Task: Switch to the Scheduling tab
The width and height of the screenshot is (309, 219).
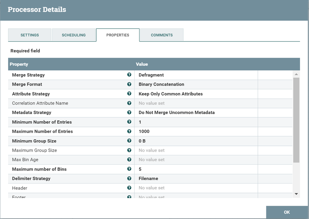Action: [x=74, y=35]
